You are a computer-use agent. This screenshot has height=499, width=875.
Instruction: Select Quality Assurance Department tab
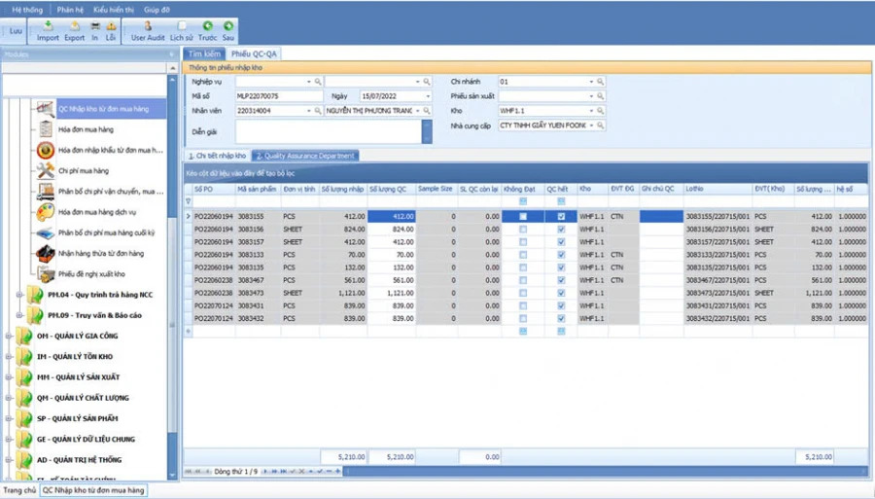[x=305, y=156]
